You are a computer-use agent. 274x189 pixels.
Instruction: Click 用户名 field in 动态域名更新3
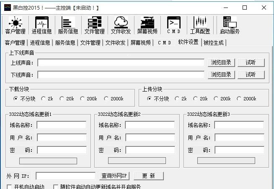[x=239, y=138]
